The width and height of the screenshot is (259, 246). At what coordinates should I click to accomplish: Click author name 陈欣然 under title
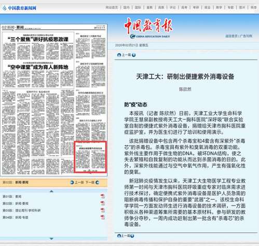(185, 89)
